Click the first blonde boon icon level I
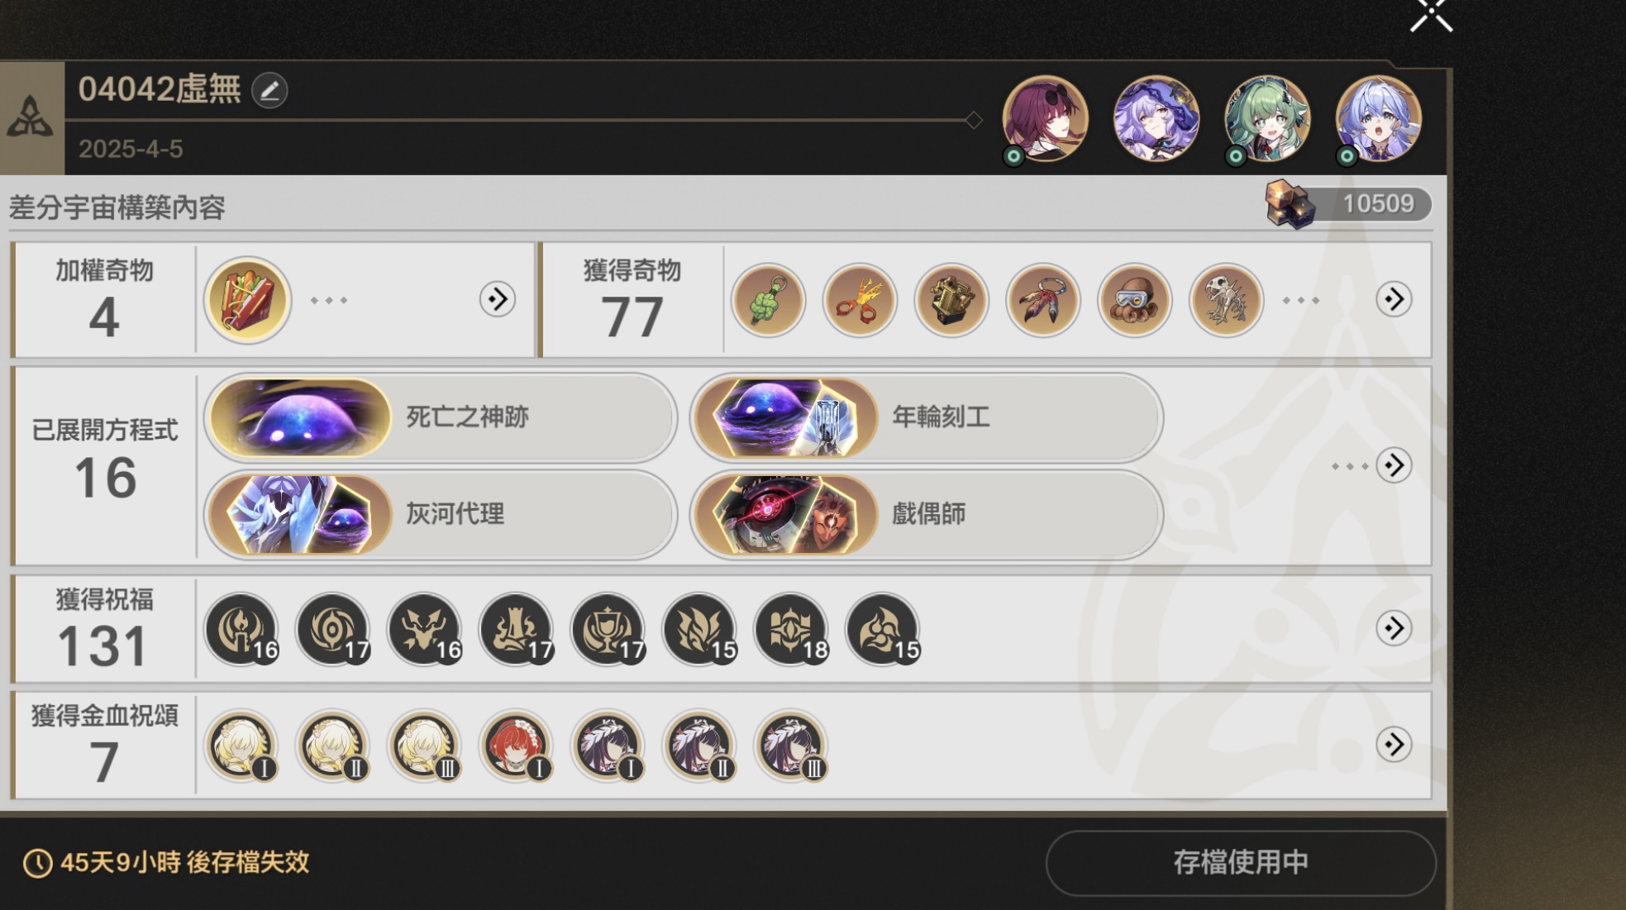Screen dimensions: 1626x910 pos(241,746)
